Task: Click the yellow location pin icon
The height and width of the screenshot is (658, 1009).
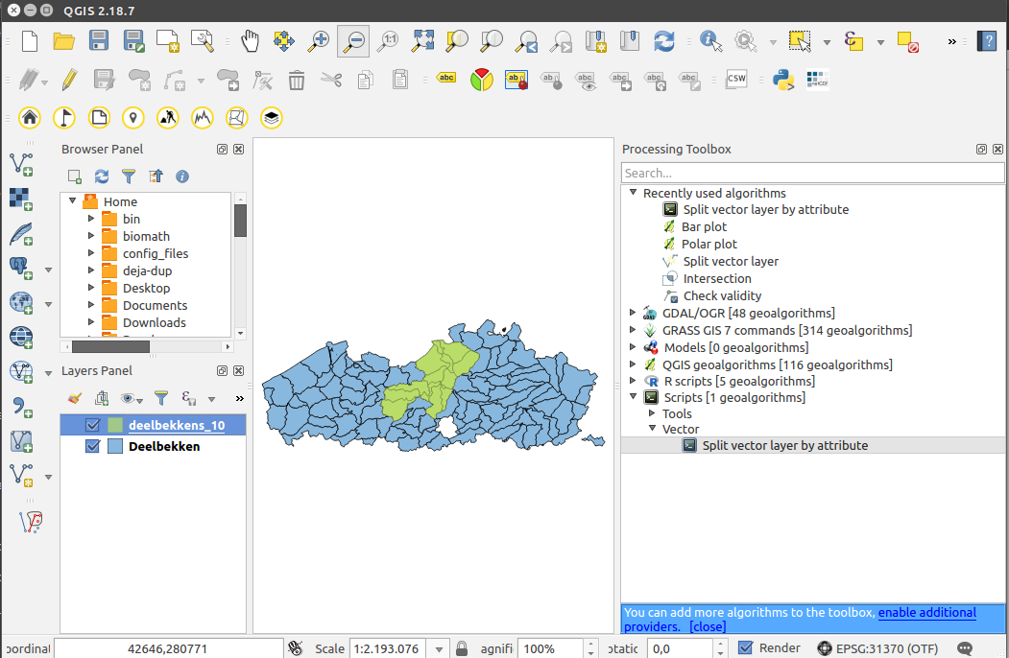Action: point(133,118)
